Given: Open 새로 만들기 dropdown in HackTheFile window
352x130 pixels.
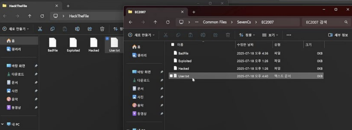Looking at the screenshot, I should point(16,29).
